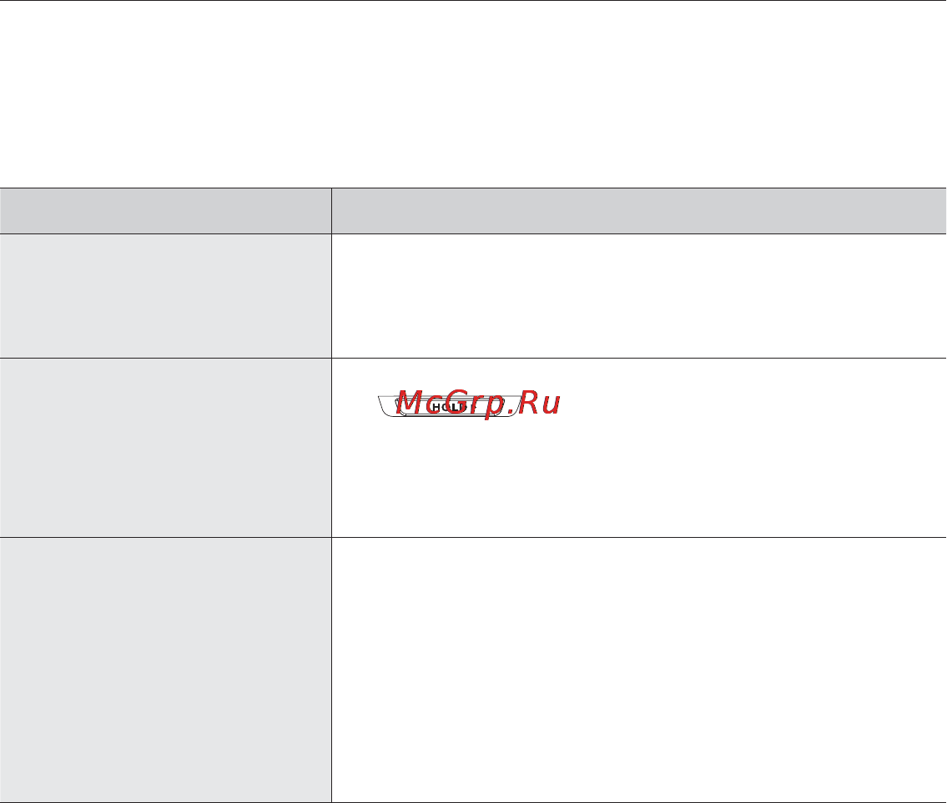Select the gray cell beside the HOLD switch row

coord(165,448)
